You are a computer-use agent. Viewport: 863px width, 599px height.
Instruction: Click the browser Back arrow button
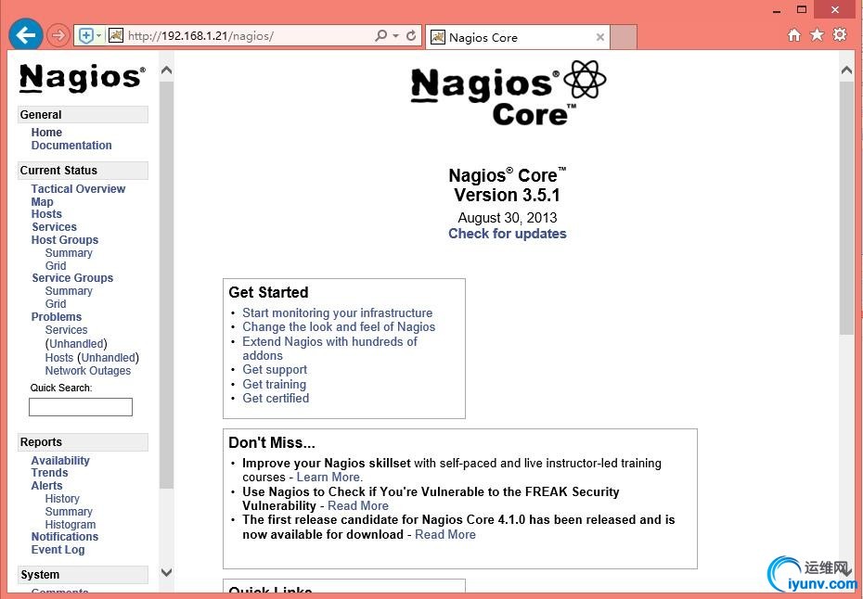coord(25,35)
